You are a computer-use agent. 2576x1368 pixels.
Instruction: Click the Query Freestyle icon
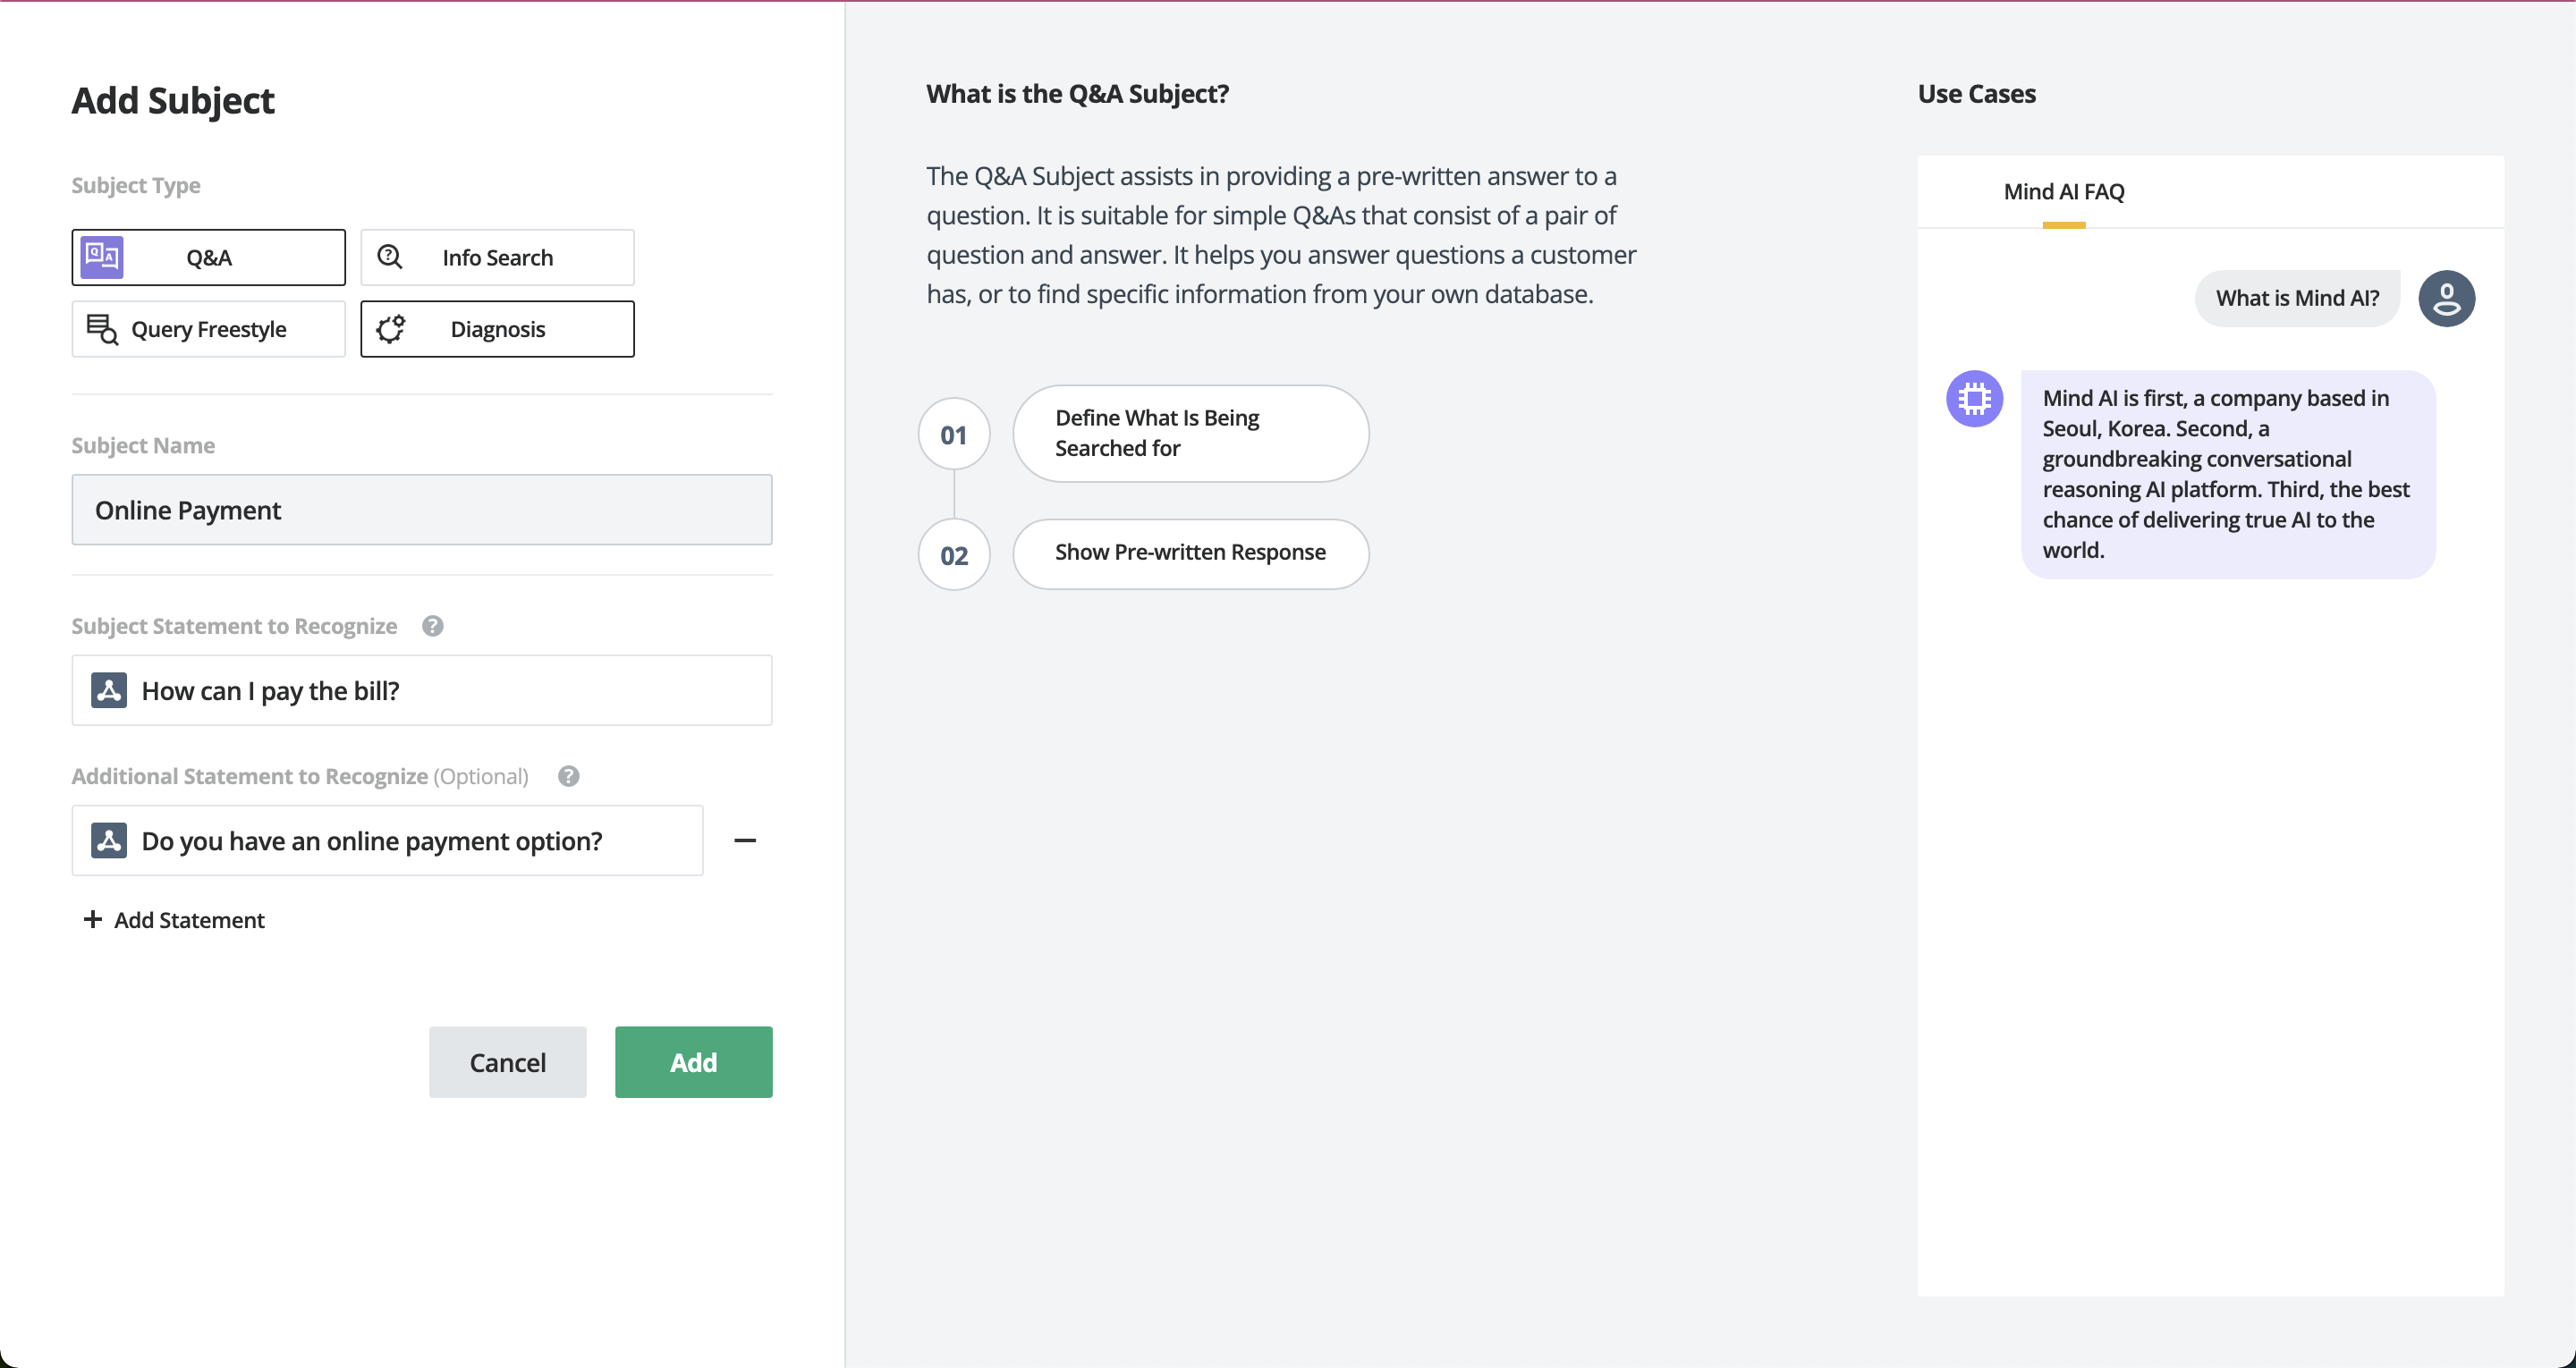pos(102,329)
